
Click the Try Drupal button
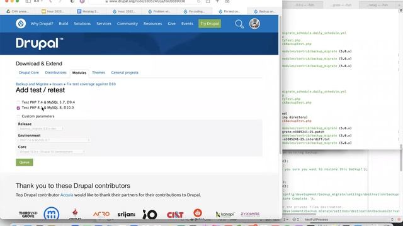coord(210,24)
